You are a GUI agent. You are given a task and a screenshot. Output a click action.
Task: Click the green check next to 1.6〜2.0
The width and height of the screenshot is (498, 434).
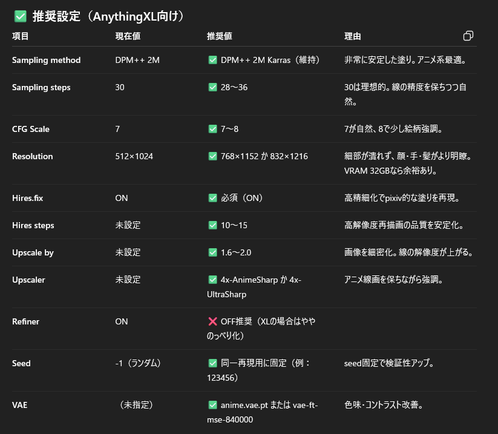[x=212, y=252]
